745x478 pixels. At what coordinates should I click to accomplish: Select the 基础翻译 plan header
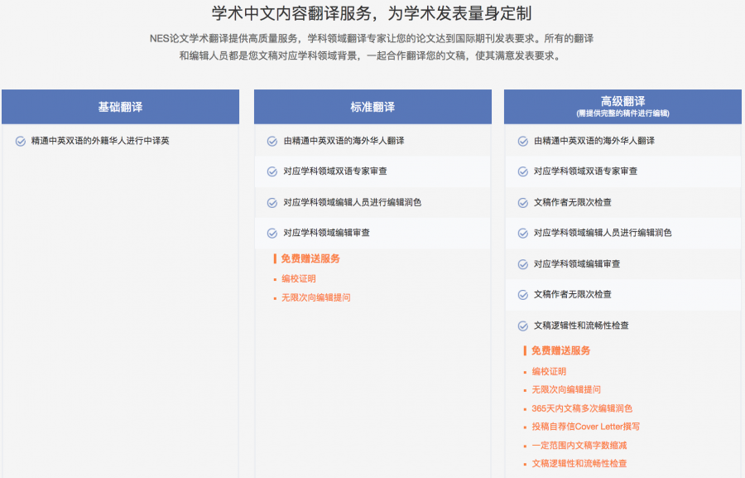pyautogui.click(x=120, y=107)
